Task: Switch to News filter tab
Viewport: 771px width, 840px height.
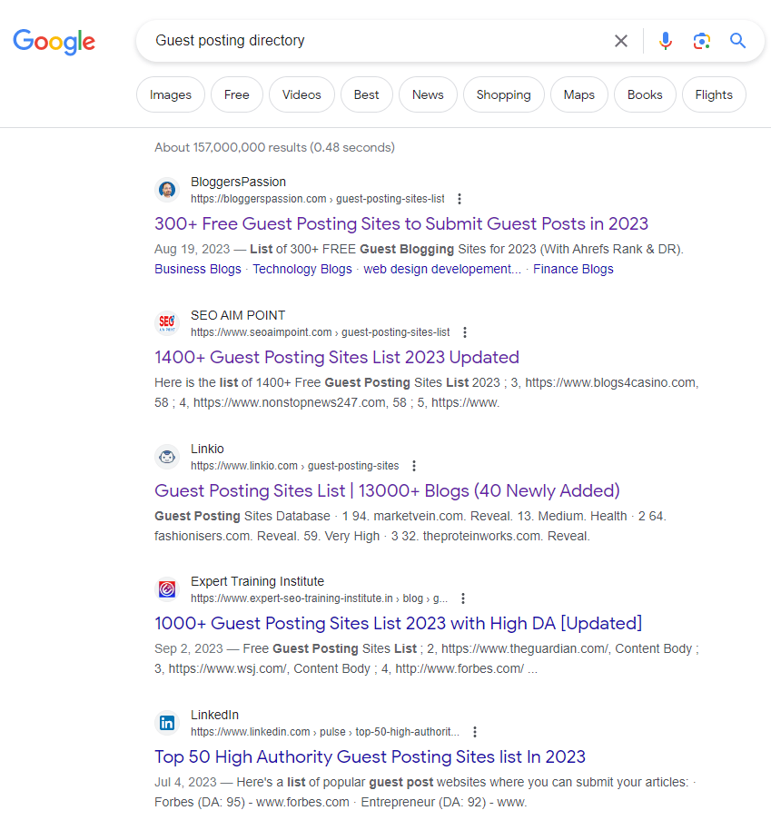Action: pos(428,94)
